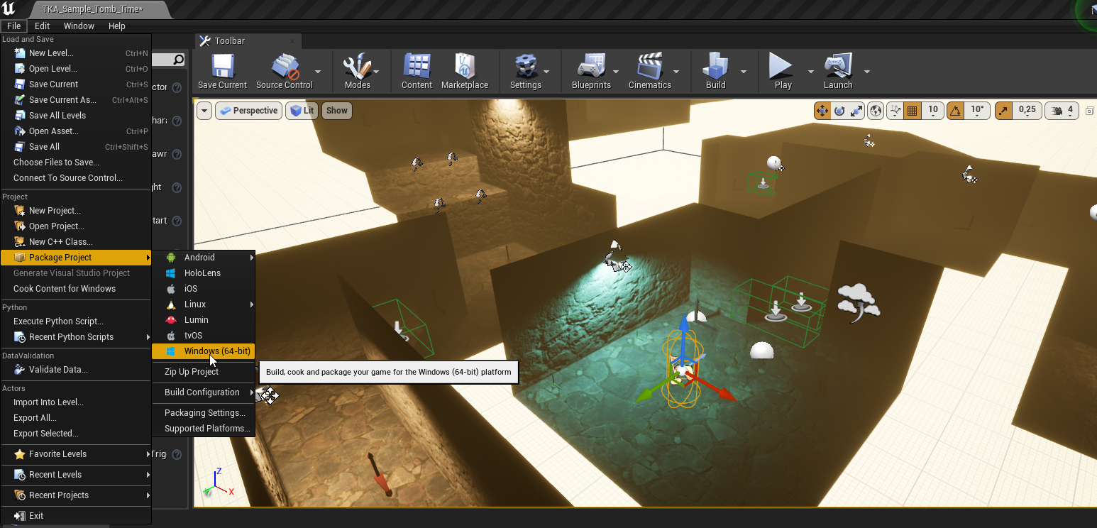Choose Zip Up Project
Screen dimensions: 1097x528
click(x=203, y=372)
